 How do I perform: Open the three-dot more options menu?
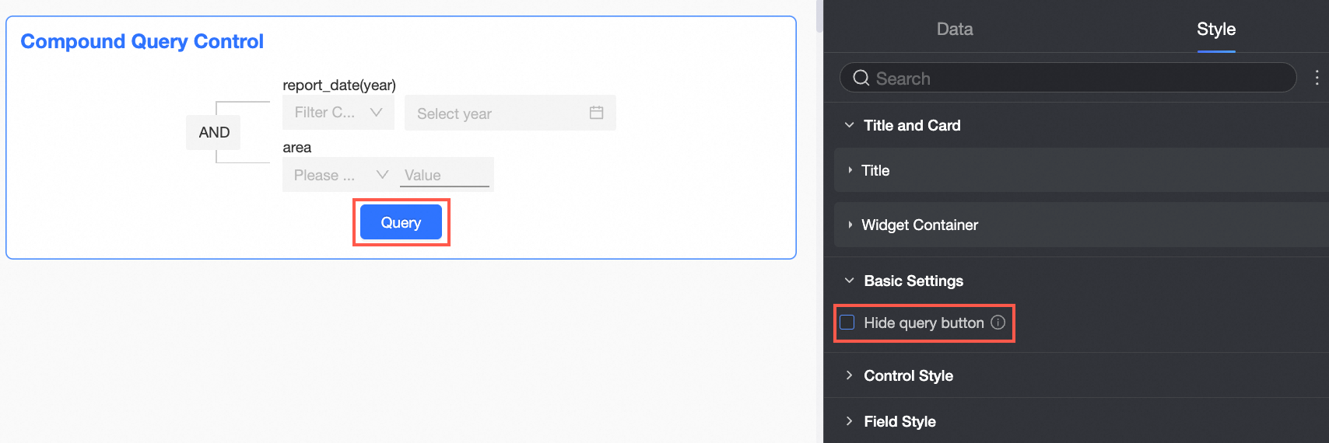click(x=1317, y=78)
